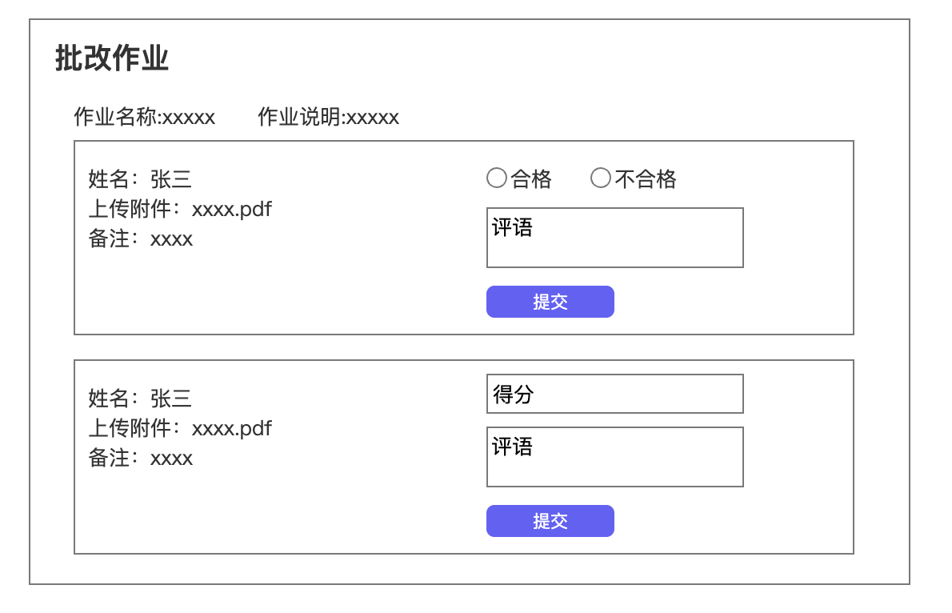952x613 pixels.
Task: Focus the 评语 box below 得分 field
Action: tap(614, 457)
